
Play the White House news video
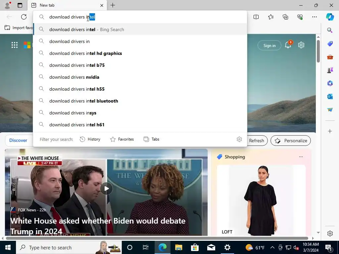pyautogui.click(x=106, y=189)
